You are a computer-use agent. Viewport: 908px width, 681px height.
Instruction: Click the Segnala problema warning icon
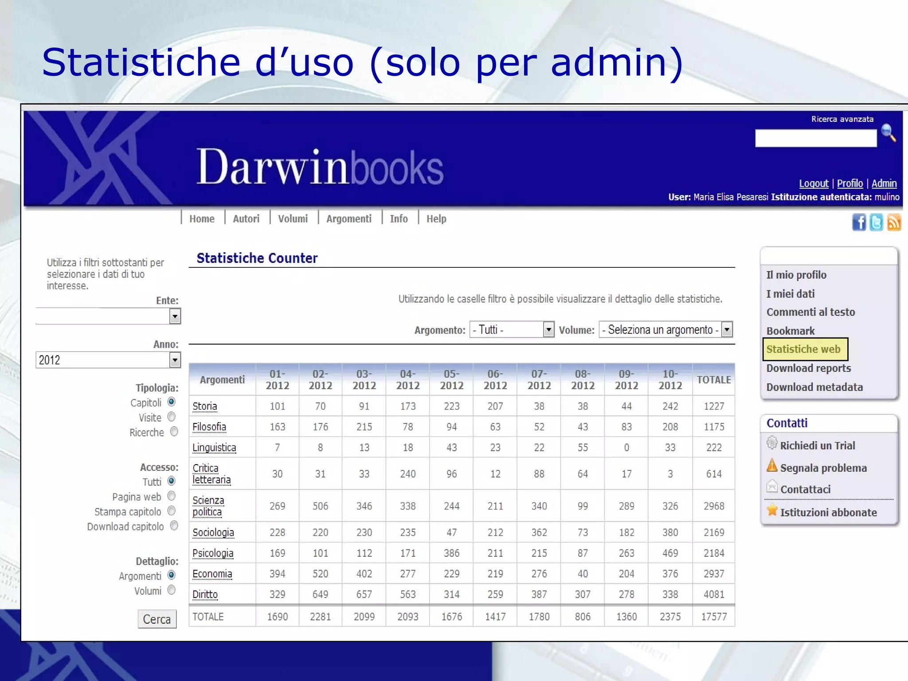[772, 465]
